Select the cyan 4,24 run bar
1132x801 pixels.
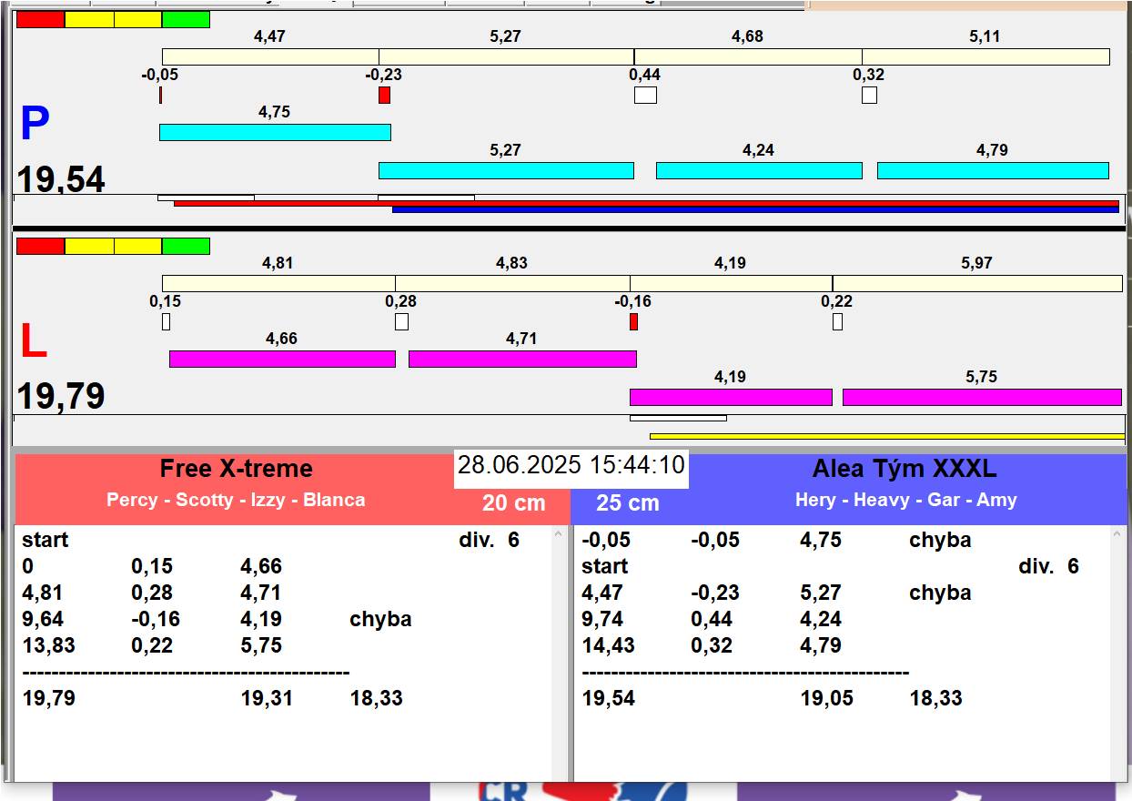pyautogui.click(x=759, y=170)
